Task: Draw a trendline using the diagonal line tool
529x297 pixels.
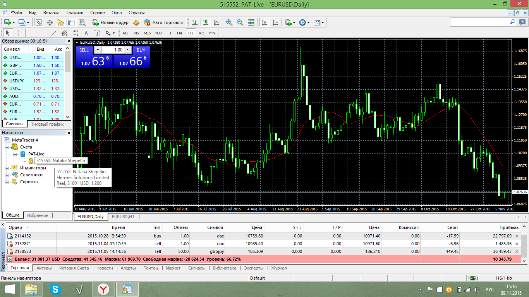Action: (54, 33)
